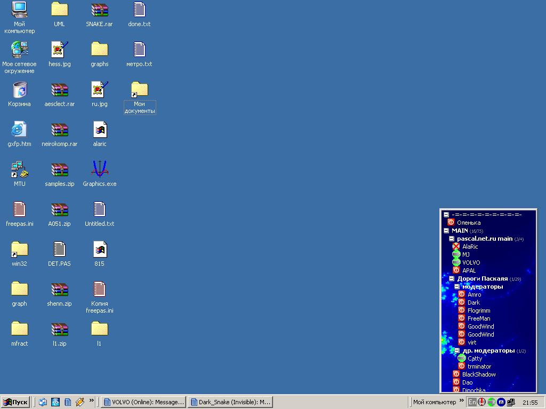Screen dimensions: 546x409
Task: Switch to Dark_Snake (Invisible) taskbar window
Action: click(230, 402)
